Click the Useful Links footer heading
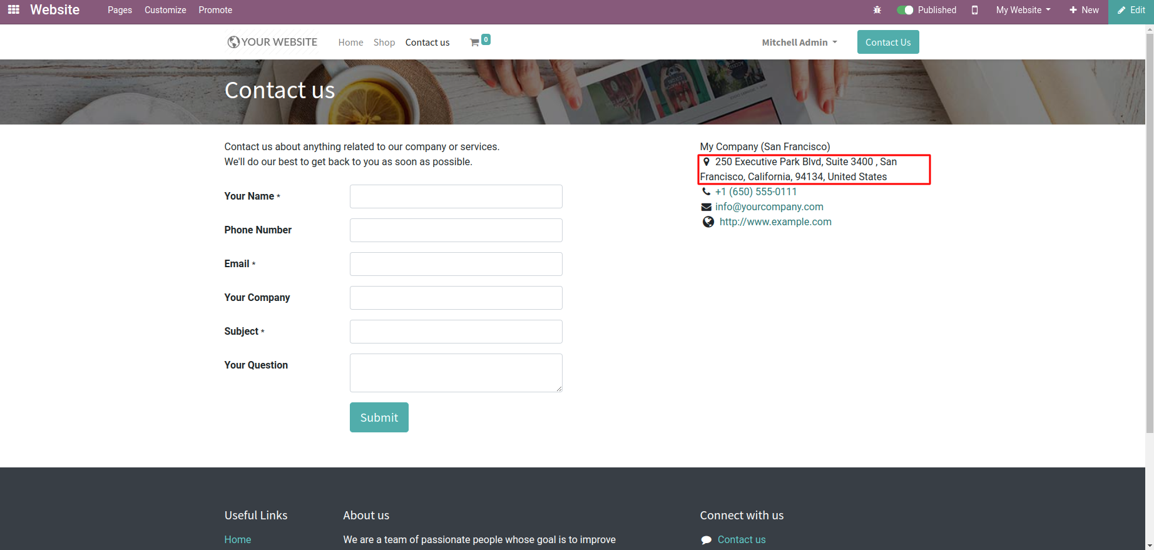Image resolution: width=1154 pixels, height=550 pixels. coord(256,515)
